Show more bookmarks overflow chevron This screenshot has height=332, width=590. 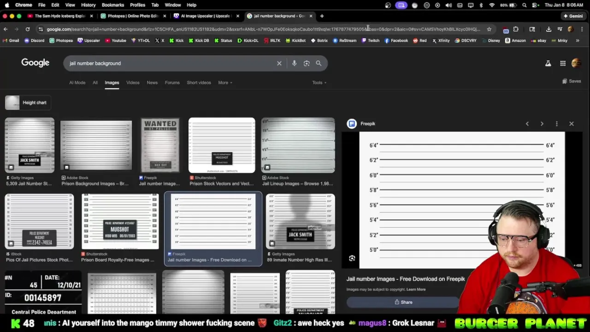(x=577, y=41)
